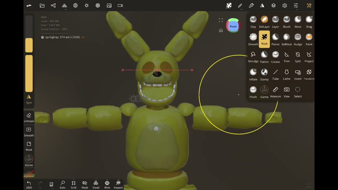Select the DelLayer tool
This screenshot has width=338, height=190.
pyautogui.click(x=264, y=22)
